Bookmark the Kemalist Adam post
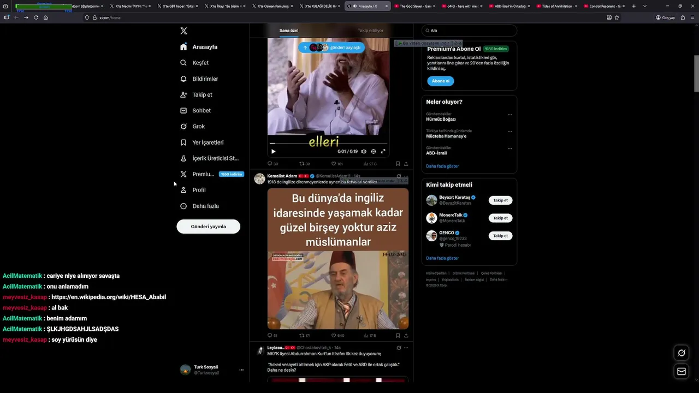This screenshot has width=699, height=393. coord(398,336)
